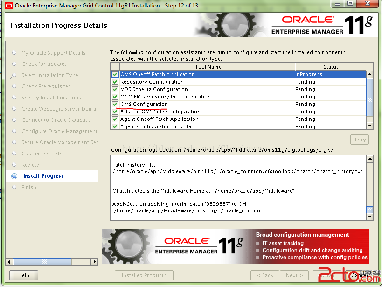
Task: Select the Secure Oracle Management step
Action: pos(59,143)
